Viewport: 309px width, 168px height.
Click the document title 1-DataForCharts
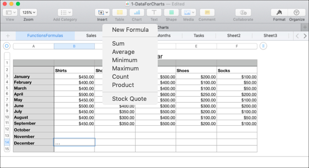tap(148, 4)
